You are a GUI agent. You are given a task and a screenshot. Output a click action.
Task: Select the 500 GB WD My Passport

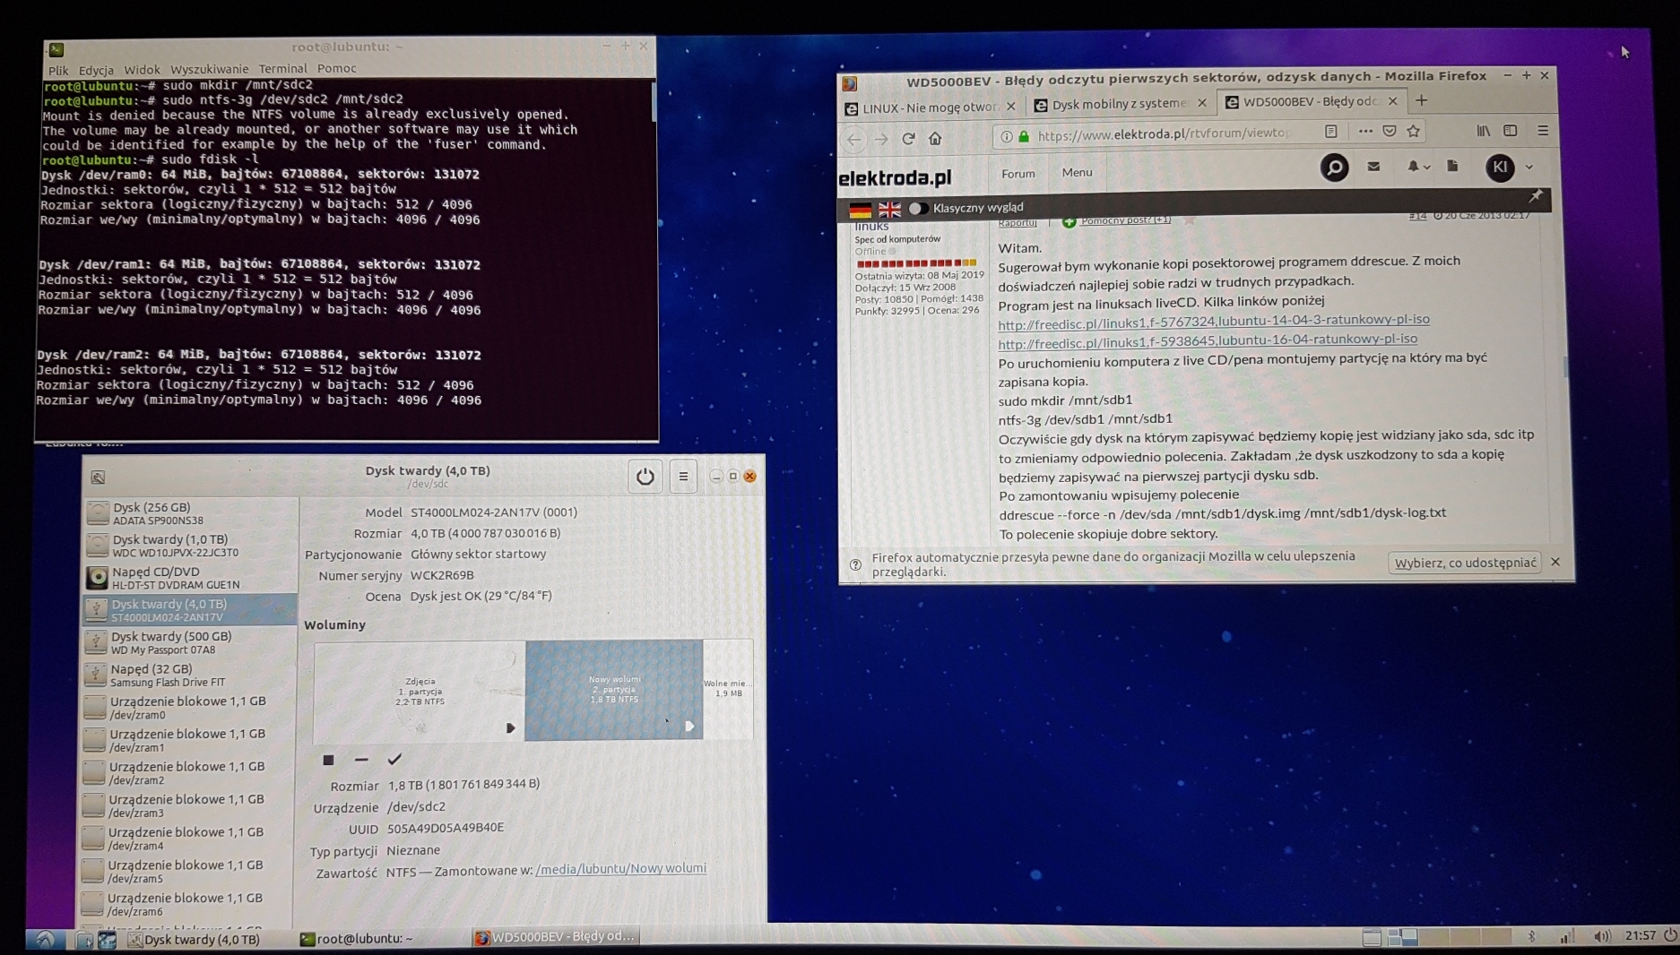[190, 642]
